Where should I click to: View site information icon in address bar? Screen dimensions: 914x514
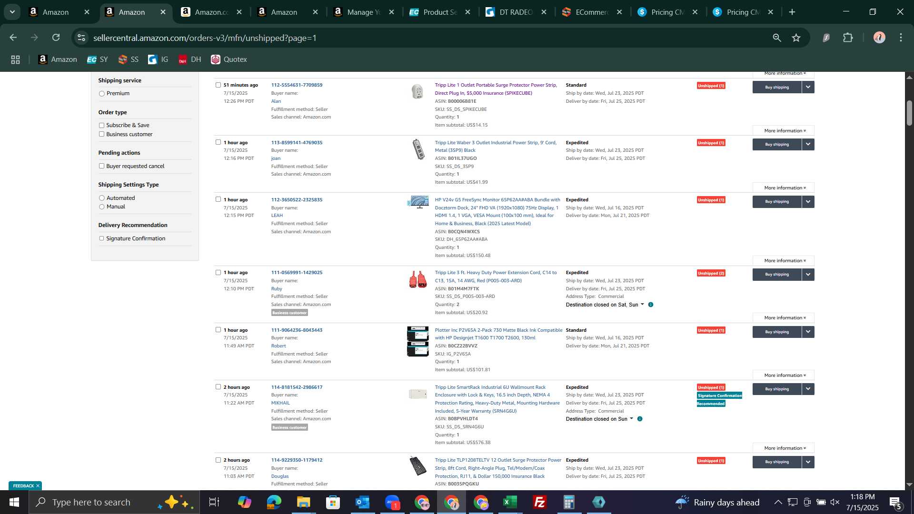(81, 38)
